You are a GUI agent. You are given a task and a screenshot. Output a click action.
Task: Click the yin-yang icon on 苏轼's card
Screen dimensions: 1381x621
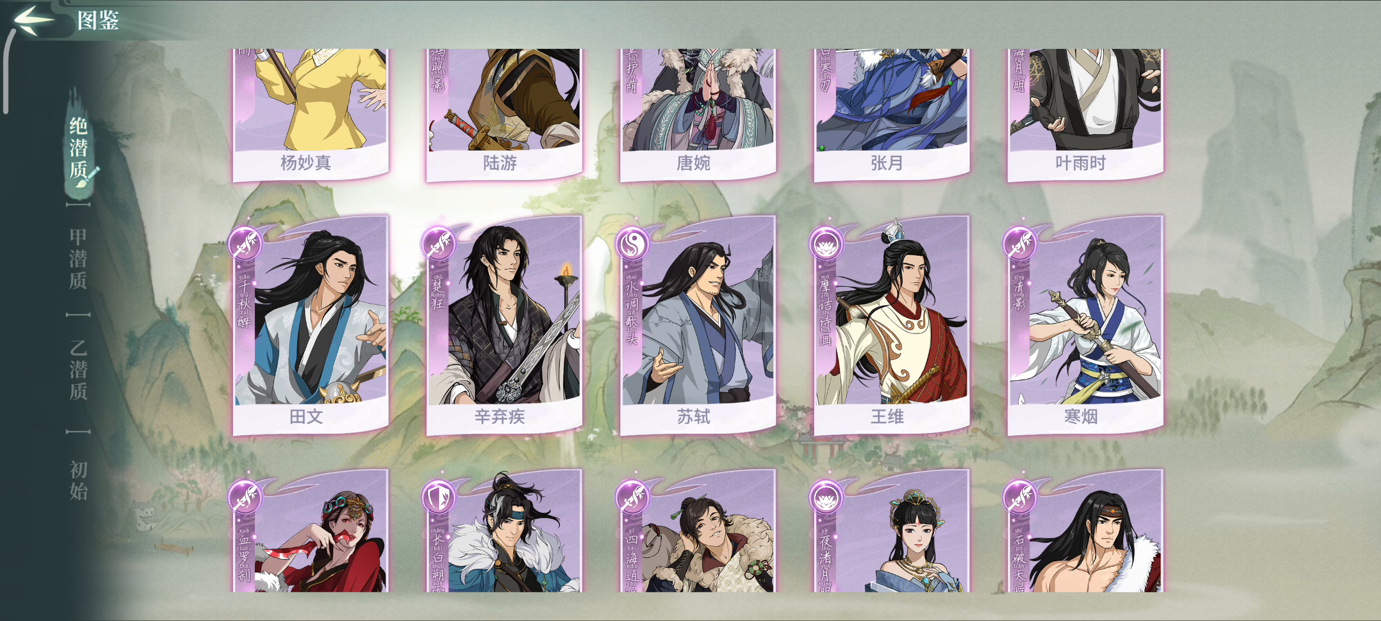[x=632, y=244]
